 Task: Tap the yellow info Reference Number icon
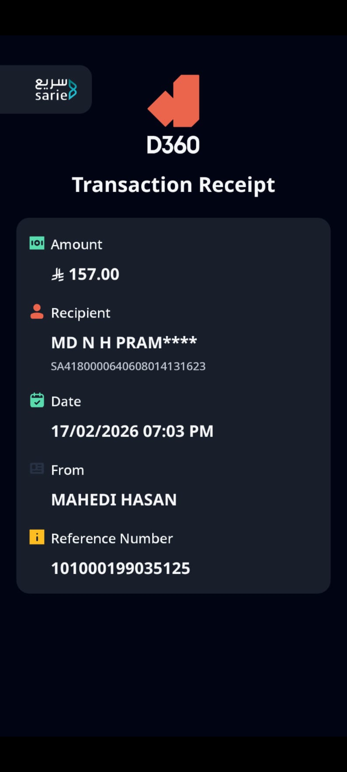[x=37, y=537]
